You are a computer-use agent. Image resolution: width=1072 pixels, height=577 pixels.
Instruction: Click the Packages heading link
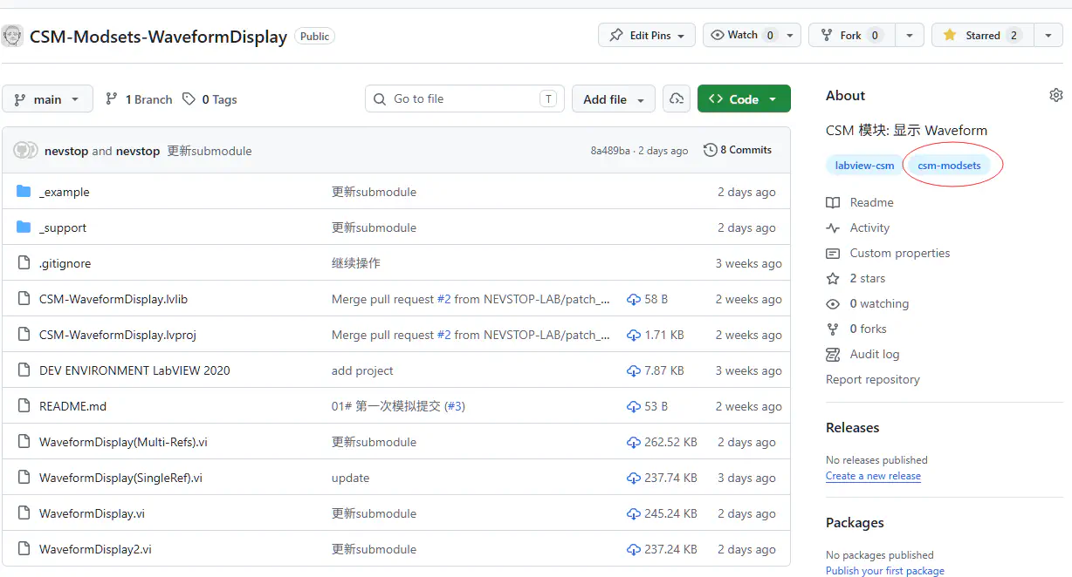855,522
